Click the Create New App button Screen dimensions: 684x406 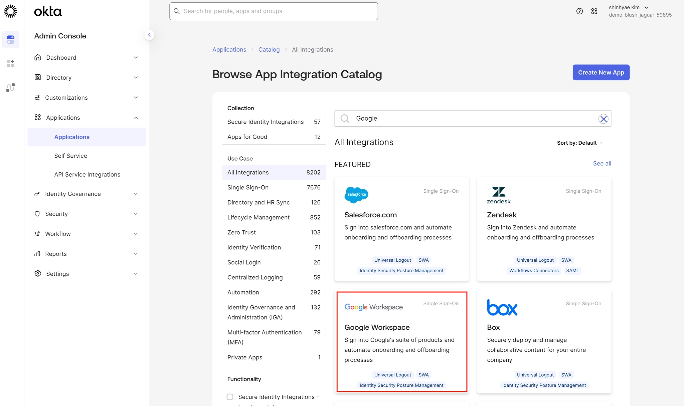click(601, 72)
